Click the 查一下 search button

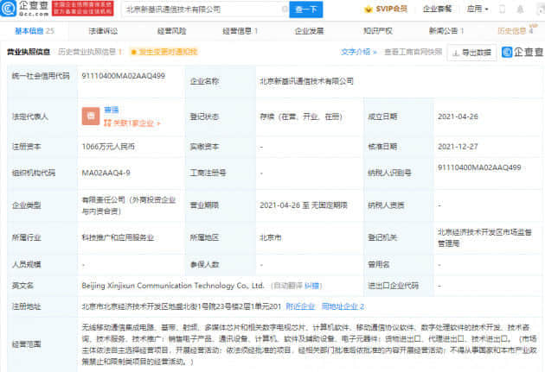(306, 9)
